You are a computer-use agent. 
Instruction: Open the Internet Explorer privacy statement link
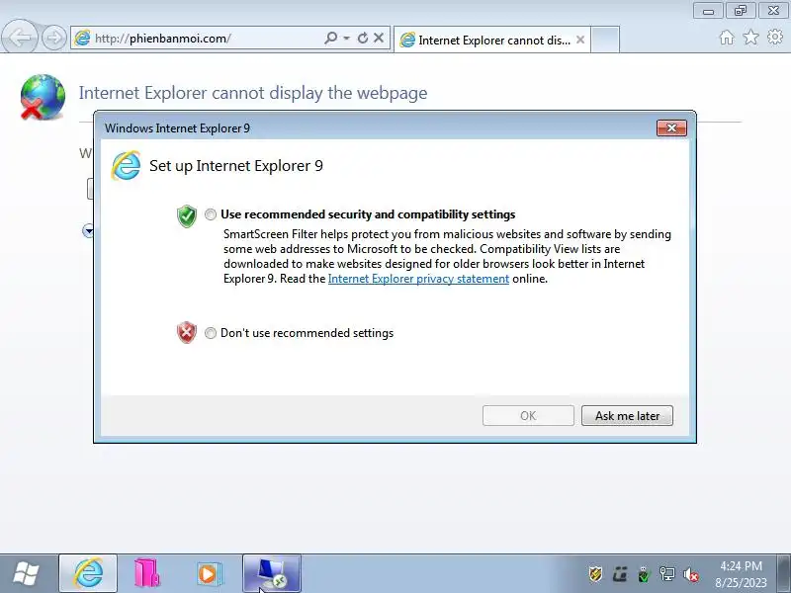(x=418, y=279)
